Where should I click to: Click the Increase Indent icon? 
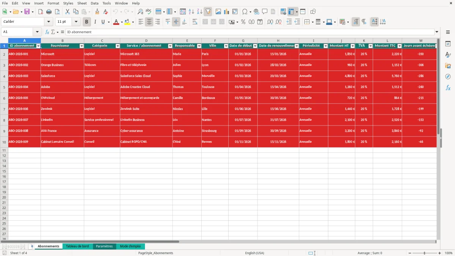click(289, 22)
